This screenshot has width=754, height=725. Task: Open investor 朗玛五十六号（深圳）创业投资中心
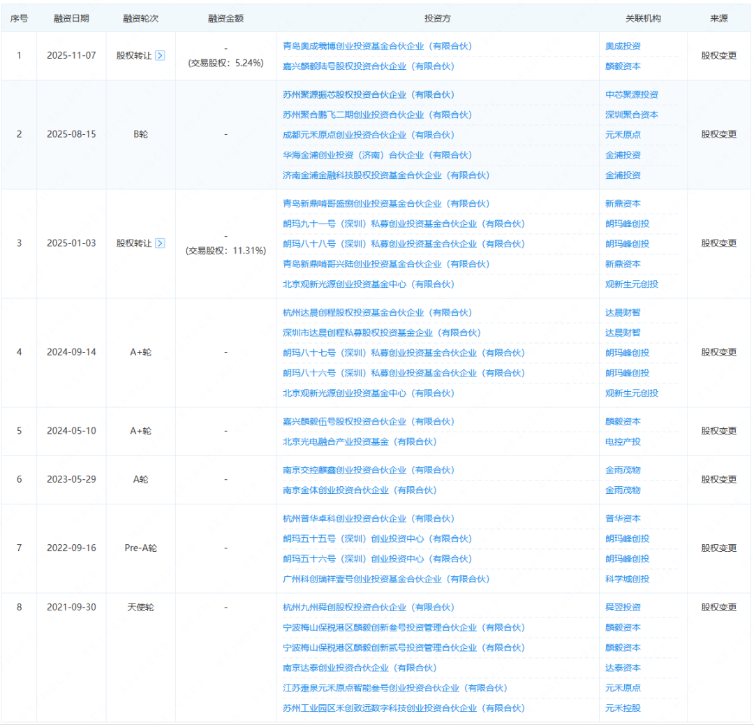click(x=378, y=560)
